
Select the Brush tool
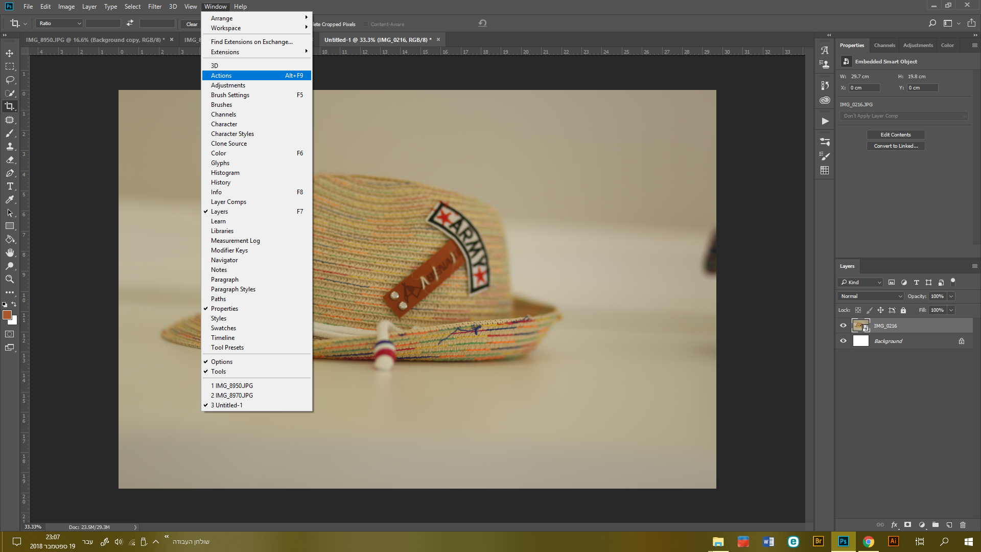tap(10, 133)
